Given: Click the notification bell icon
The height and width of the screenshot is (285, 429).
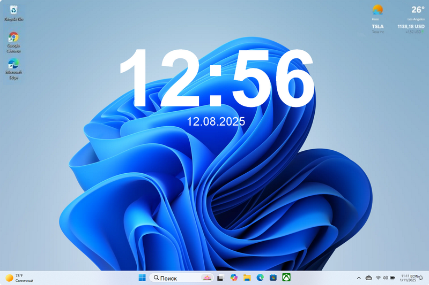Looking at the screenshot, I should (x=421, y=278).
